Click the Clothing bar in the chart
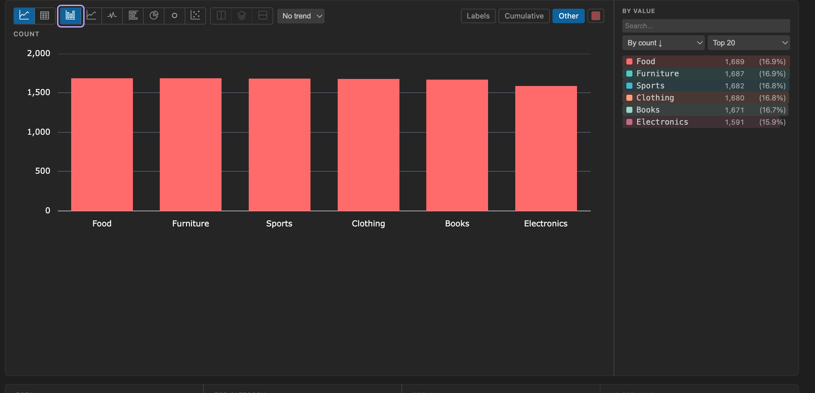The image size is (815, 393). 369,145
